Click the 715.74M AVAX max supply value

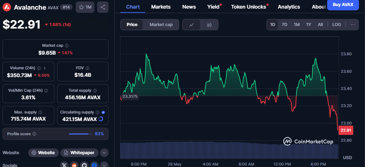click(28, 119)
